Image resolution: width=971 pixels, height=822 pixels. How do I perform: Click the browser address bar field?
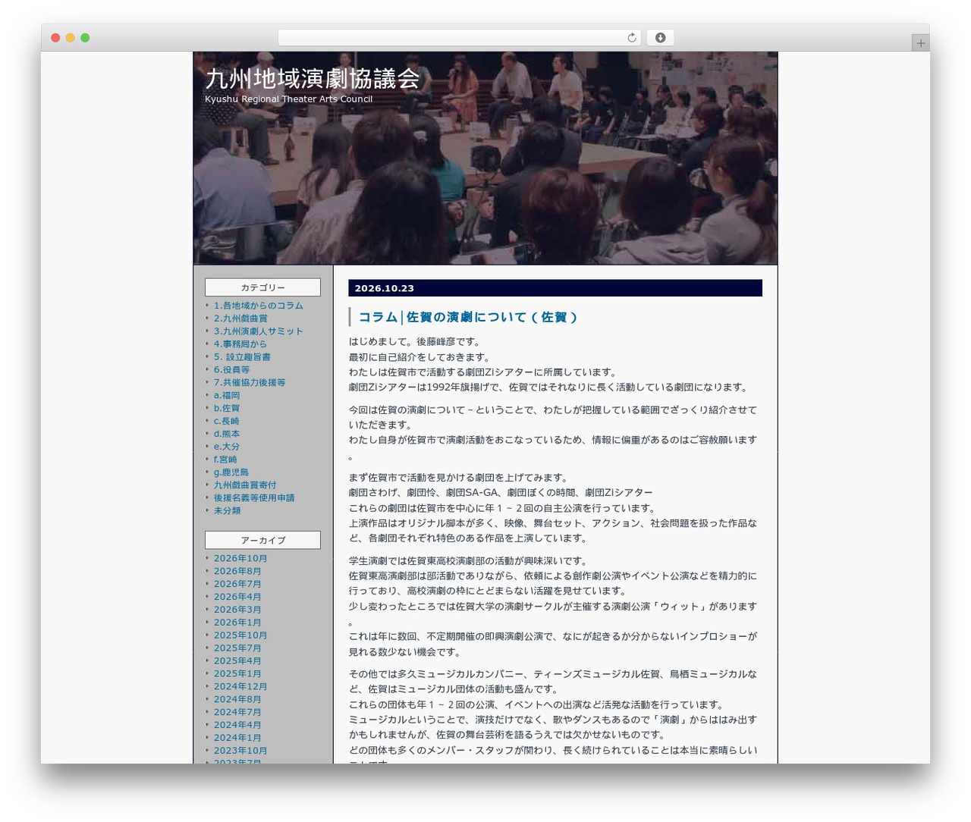[459, 38]
